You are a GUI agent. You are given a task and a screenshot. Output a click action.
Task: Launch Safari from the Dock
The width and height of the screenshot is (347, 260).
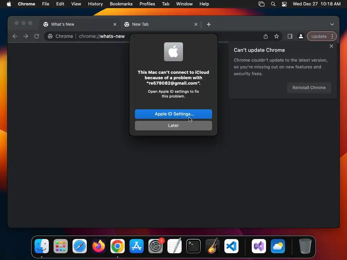(x=80, y=246)
